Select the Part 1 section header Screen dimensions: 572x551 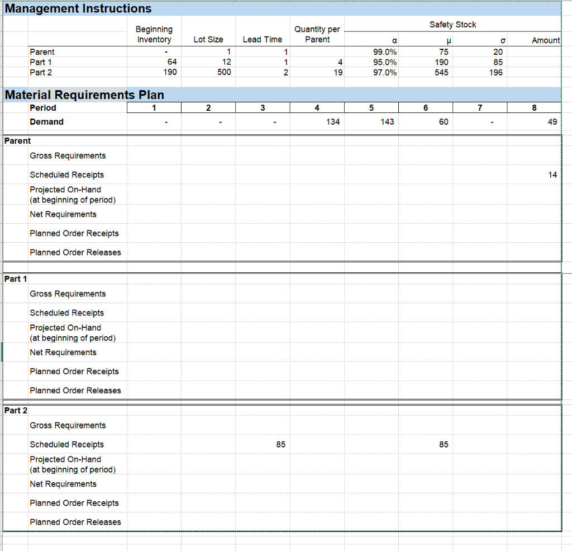pos(15,279)
